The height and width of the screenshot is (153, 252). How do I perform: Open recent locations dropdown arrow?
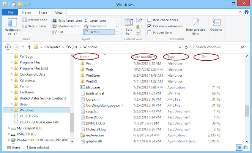[x=23, y=47]
